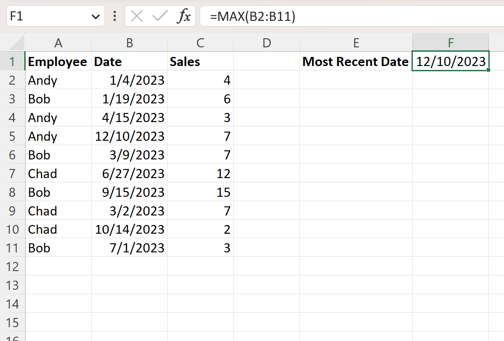This screenshot has width=504, height=341.
Task: Click date 12/10/2023 in column B
Action: pos(129,136)
